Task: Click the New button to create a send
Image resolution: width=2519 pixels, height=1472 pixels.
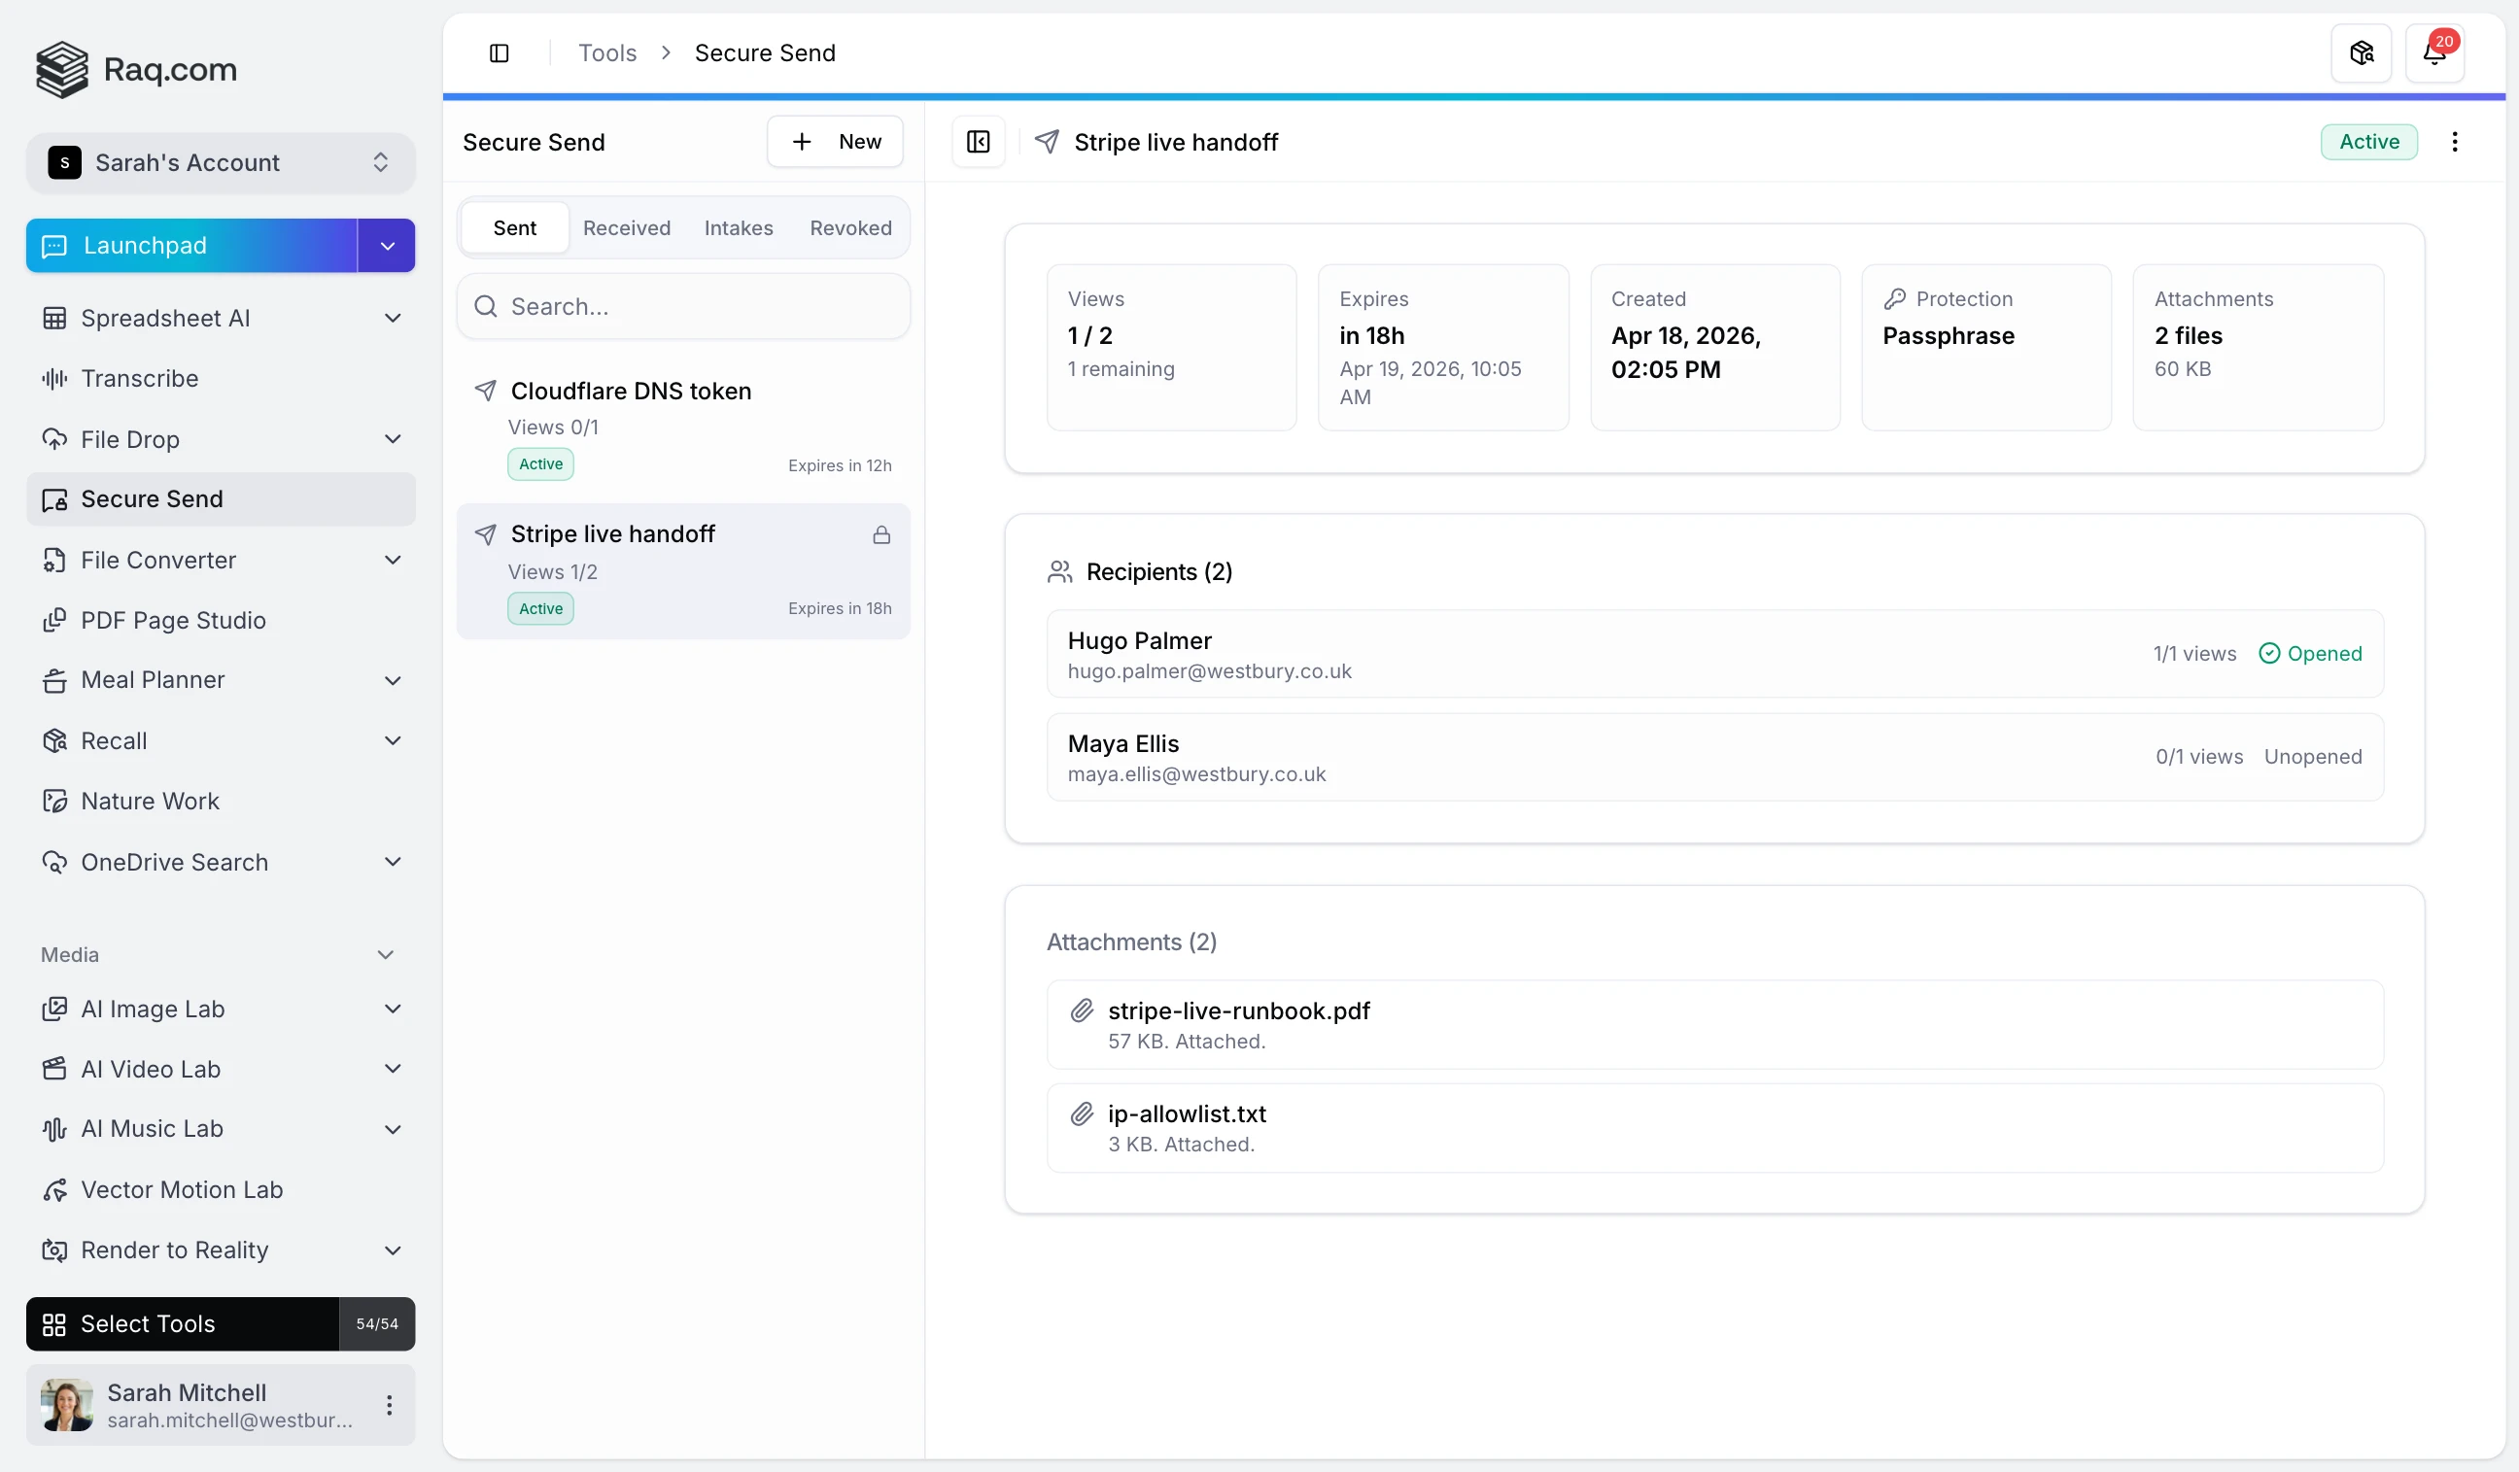Action: pos(836,141)
